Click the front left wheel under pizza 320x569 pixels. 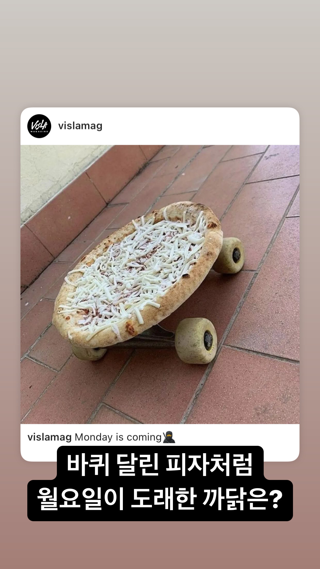[x=89, y=352]
